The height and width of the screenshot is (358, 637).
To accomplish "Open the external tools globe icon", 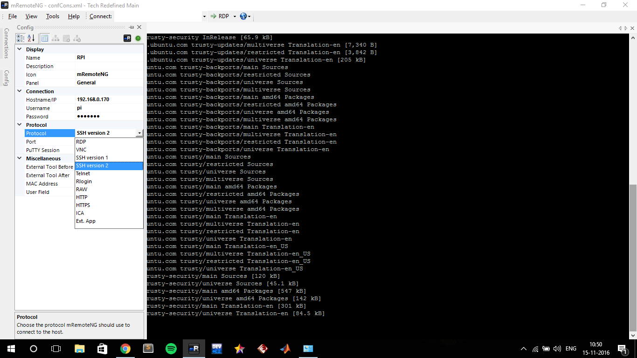I will tap(243, 16).
